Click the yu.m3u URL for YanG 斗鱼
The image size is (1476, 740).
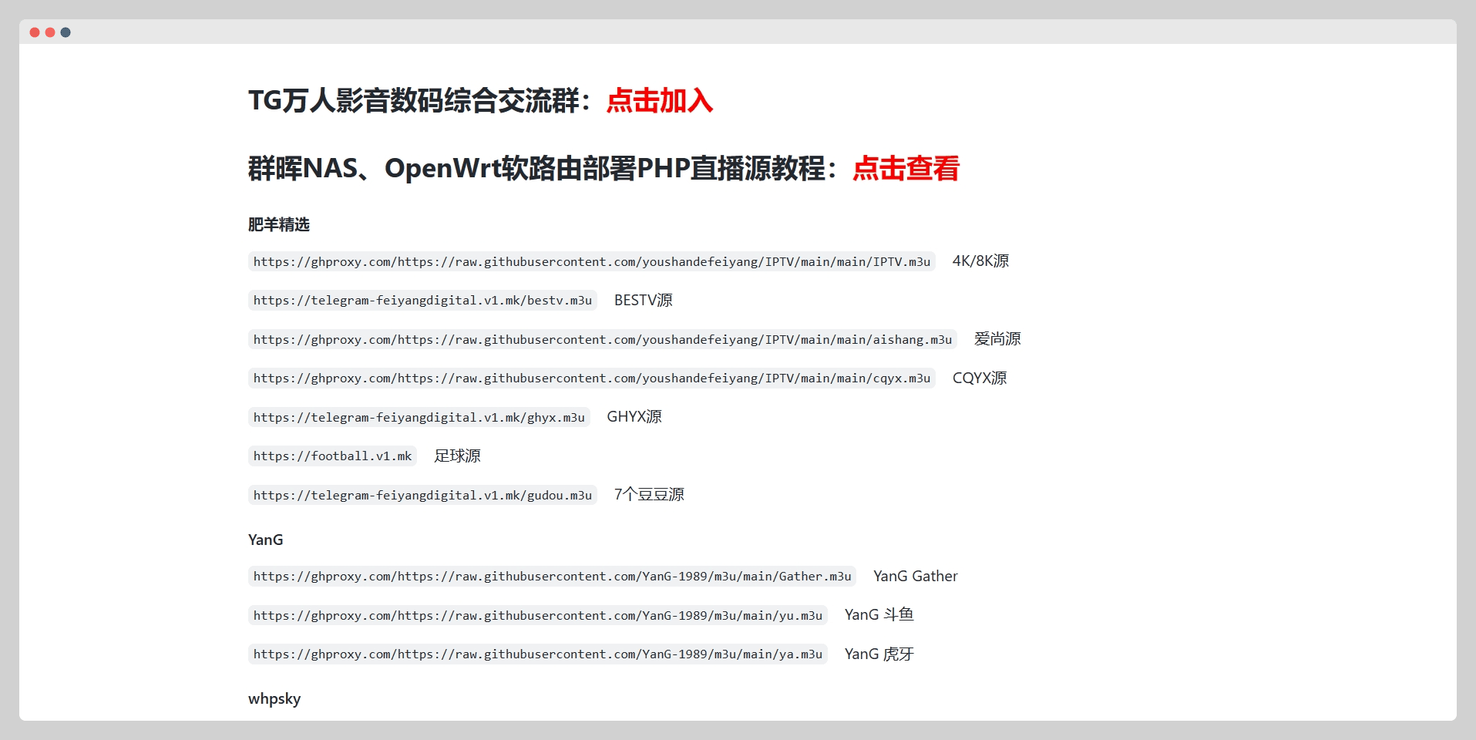pyautogui.click(x=537, y=616)
